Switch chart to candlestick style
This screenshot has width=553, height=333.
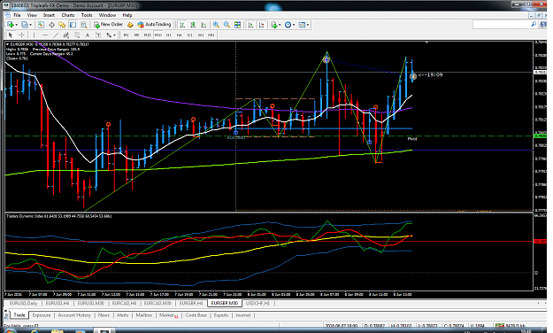(193, 25)
